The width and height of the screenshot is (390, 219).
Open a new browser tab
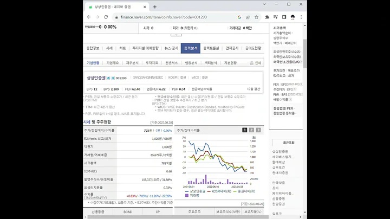[155, 7]
